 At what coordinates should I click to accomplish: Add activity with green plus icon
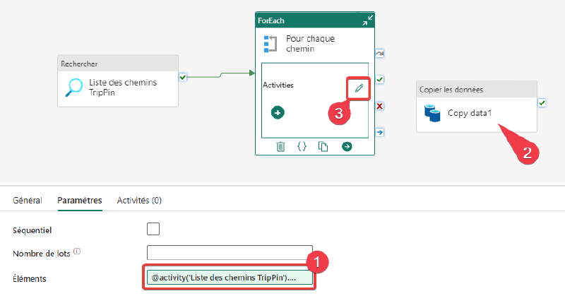(278, 112)
